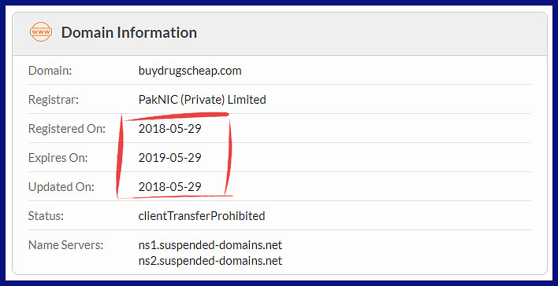This screenshot has width=558, height=286.
Task: Click the Expires On: label
Action: 58,158
